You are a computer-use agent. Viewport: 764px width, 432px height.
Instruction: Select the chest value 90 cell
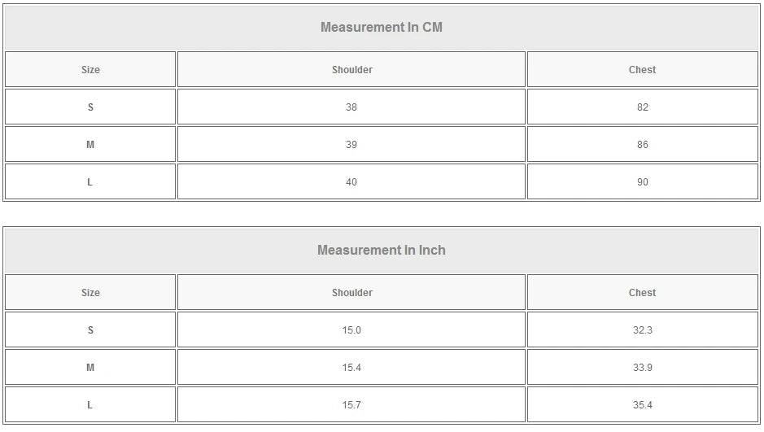[642, 182]
